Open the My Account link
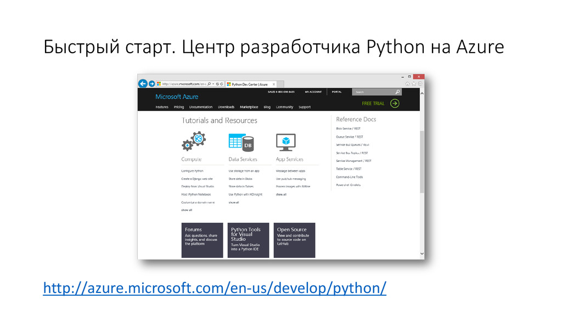This screenshot has width=562, height=316. (313, 92)
